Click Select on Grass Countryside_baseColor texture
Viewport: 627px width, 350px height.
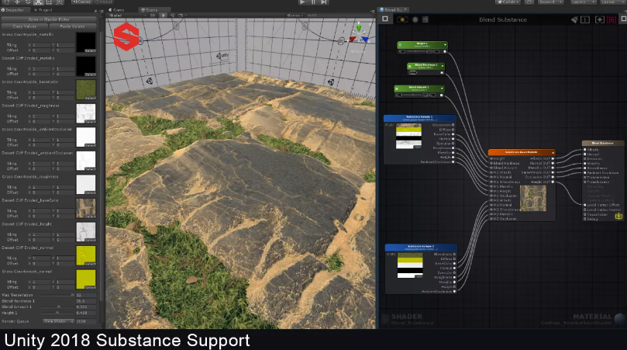pos(91,98)
